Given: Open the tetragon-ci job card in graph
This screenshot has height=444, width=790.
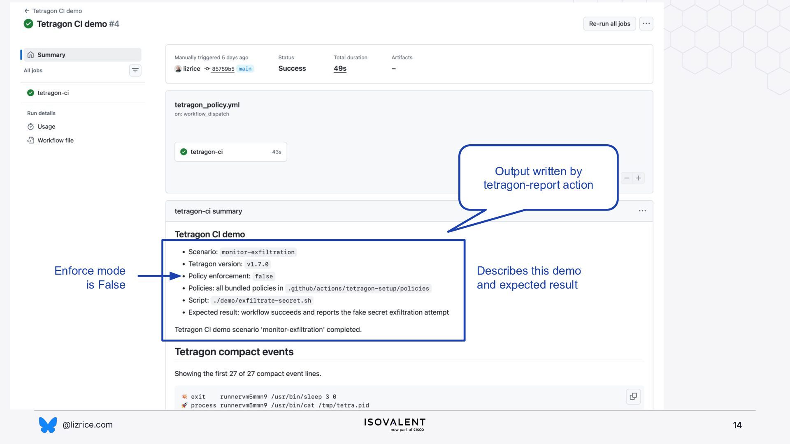Looking at the screenshot, I should point(231,152).
